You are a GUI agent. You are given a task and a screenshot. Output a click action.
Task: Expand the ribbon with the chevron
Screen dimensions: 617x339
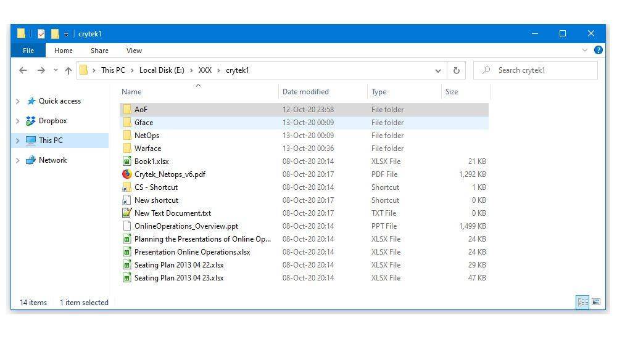[x=585, y=50]
